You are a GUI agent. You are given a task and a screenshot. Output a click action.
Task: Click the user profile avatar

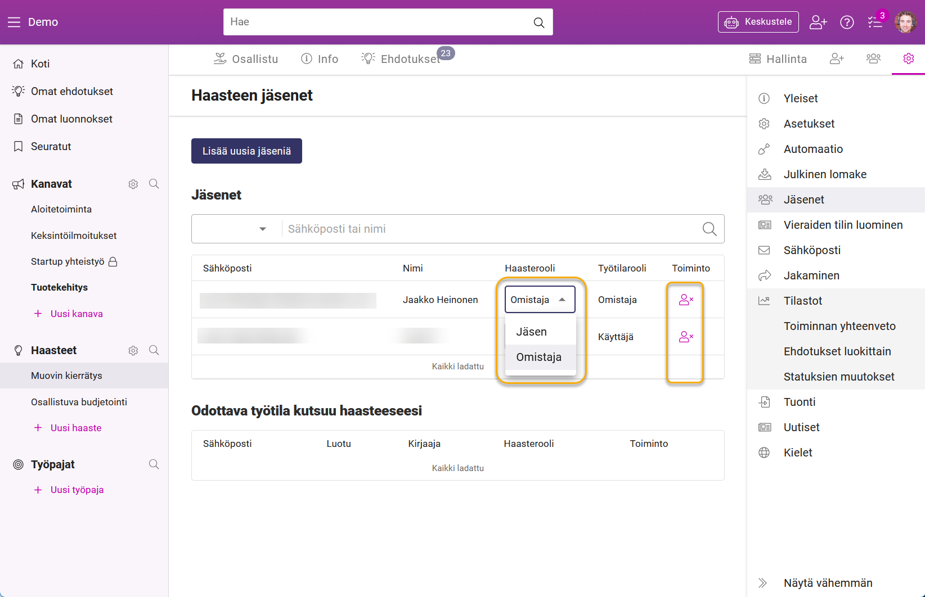(905, 22)
